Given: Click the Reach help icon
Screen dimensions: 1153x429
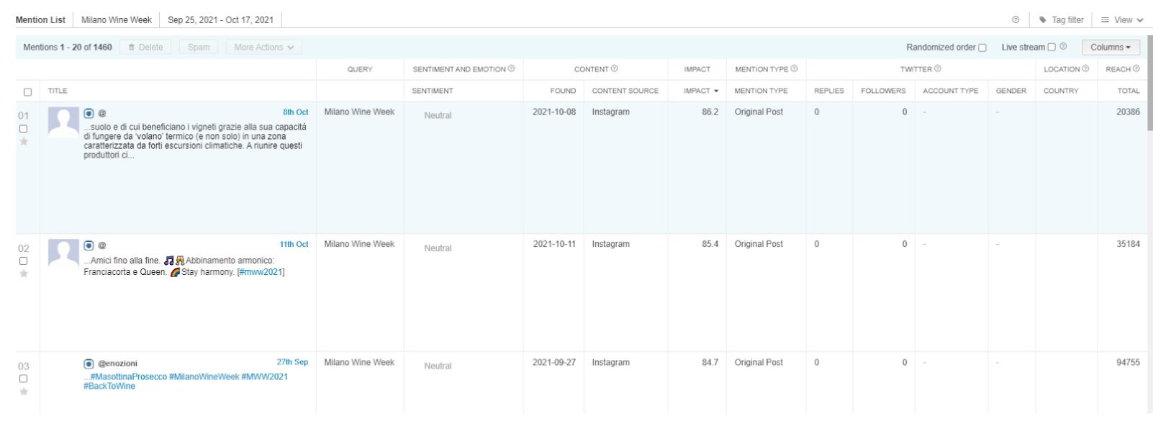Looking at the screenshot, I should coord(1136,69).
